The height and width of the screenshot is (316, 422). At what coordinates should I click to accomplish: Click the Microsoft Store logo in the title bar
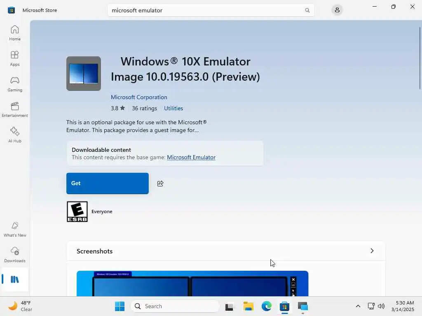[x=11, y=10]
